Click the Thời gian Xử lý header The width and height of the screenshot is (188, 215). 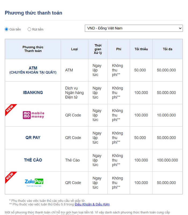click(98, 49)
